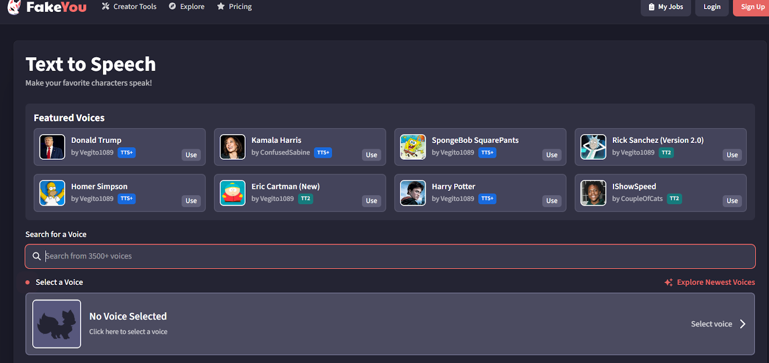Viewport: 769px width, 363px height.
Task: Click the FakeYou brand name text
Action: 57,7
